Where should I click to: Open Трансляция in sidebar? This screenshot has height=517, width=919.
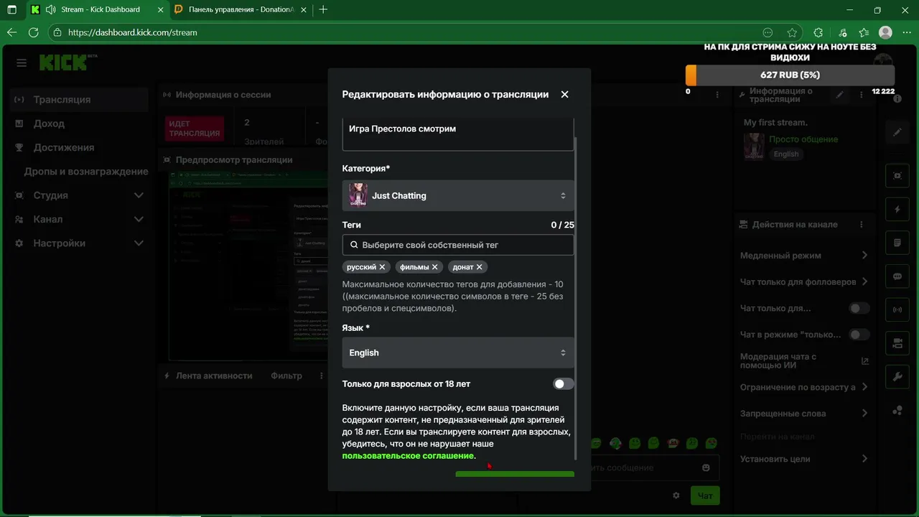79,100
